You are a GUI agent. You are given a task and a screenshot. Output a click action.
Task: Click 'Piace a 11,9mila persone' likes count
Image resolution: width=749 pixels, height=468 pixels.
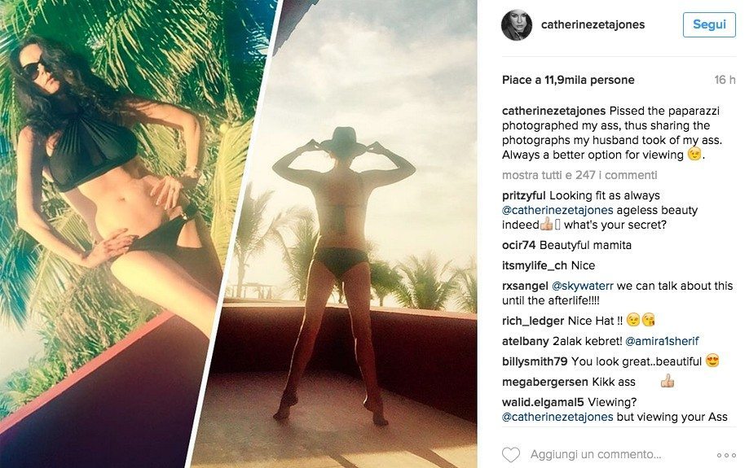(568, 80)
